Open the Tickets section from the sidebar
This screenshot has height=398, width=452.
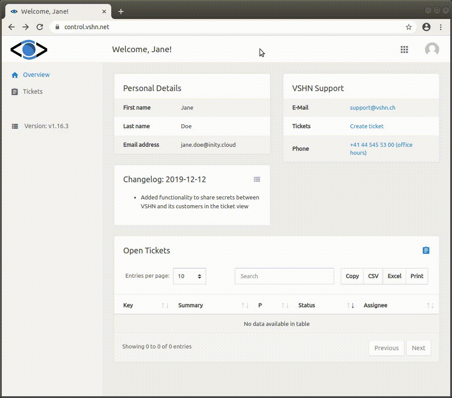coord(32,92)
